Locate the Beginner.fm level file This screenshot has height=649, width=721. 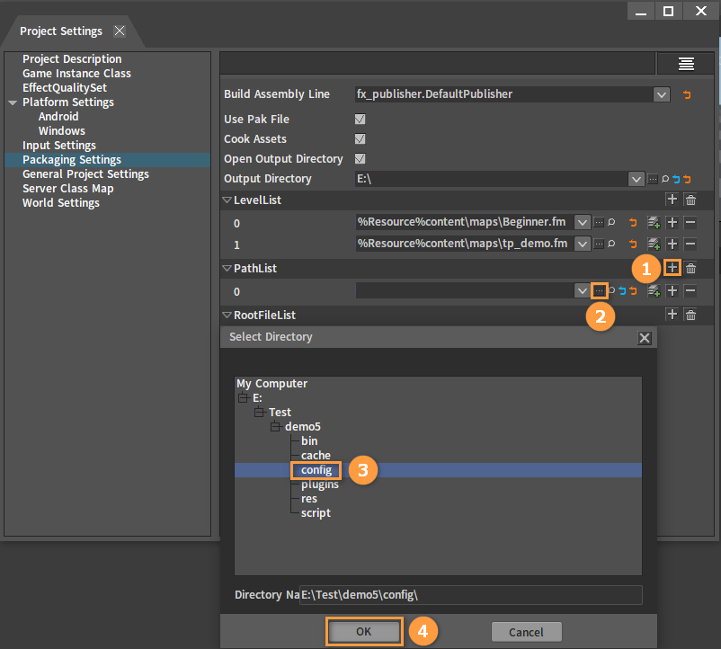pos(611,222)
